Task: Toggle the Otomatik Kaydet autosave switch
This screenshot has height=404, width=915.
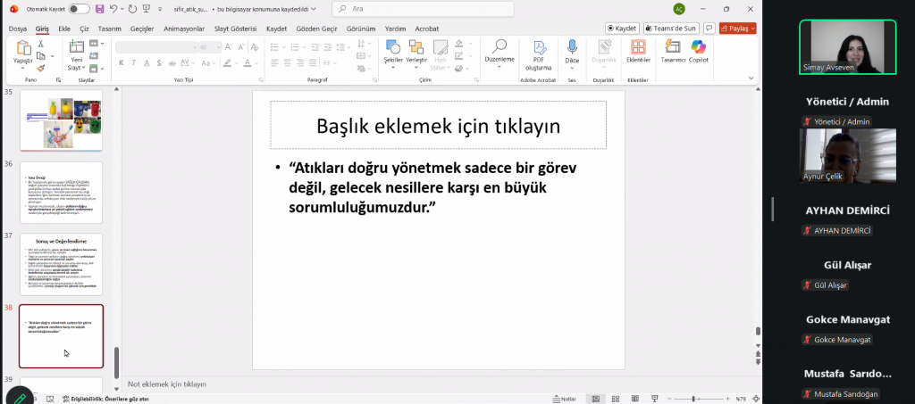Action: (79, 8)
